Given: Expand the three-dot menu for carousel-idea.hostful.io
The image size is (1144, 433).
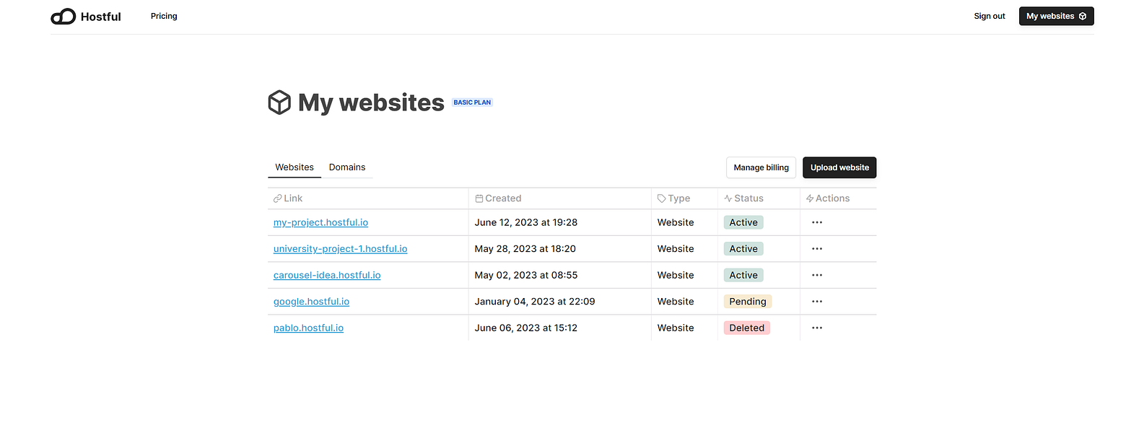Looking at the screenshot, I should pyautogui.click(x=816, y=275).
